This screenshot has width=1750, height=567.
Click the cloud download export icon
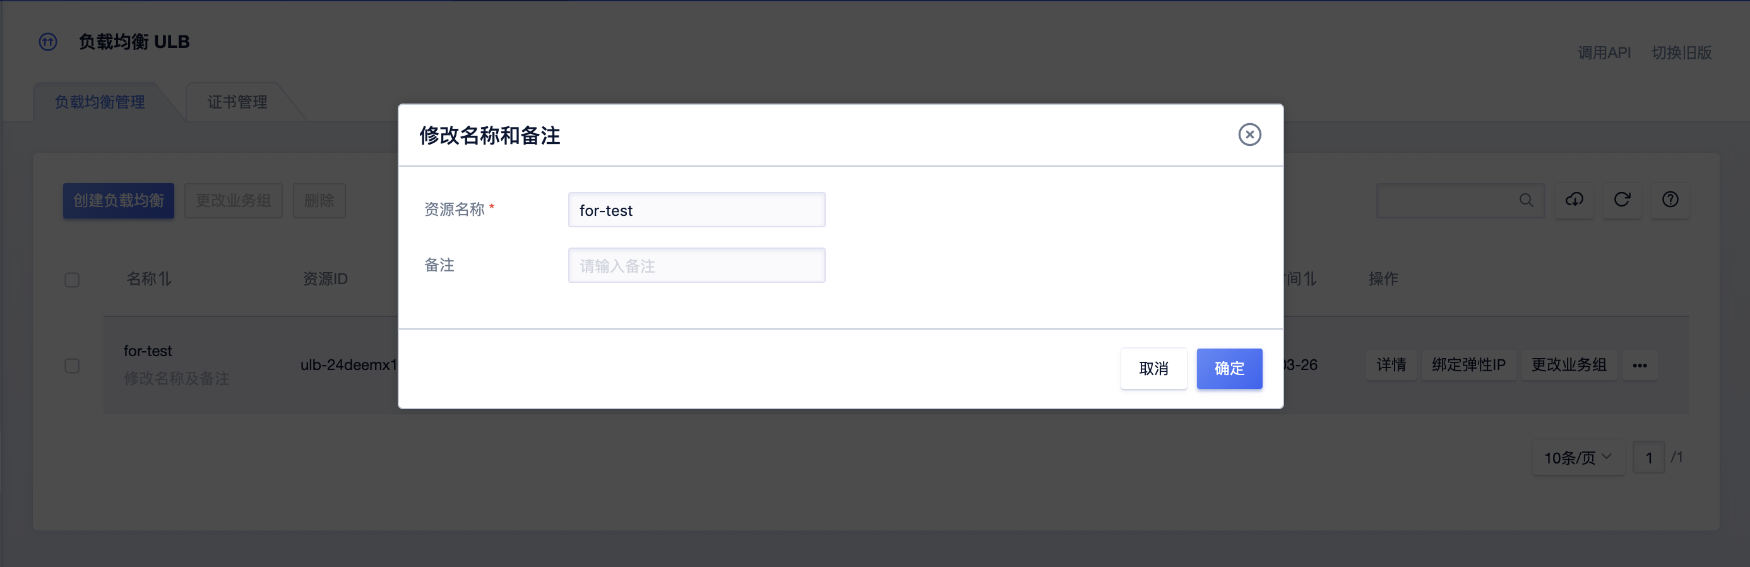(x=1574, y=200)
